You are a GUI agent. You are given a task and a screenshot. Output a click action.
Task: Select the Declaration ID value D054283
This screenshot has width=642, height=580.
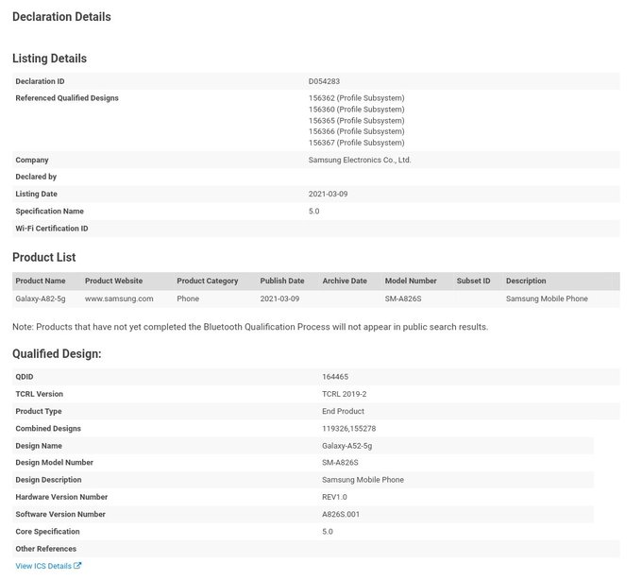[324, 81]
